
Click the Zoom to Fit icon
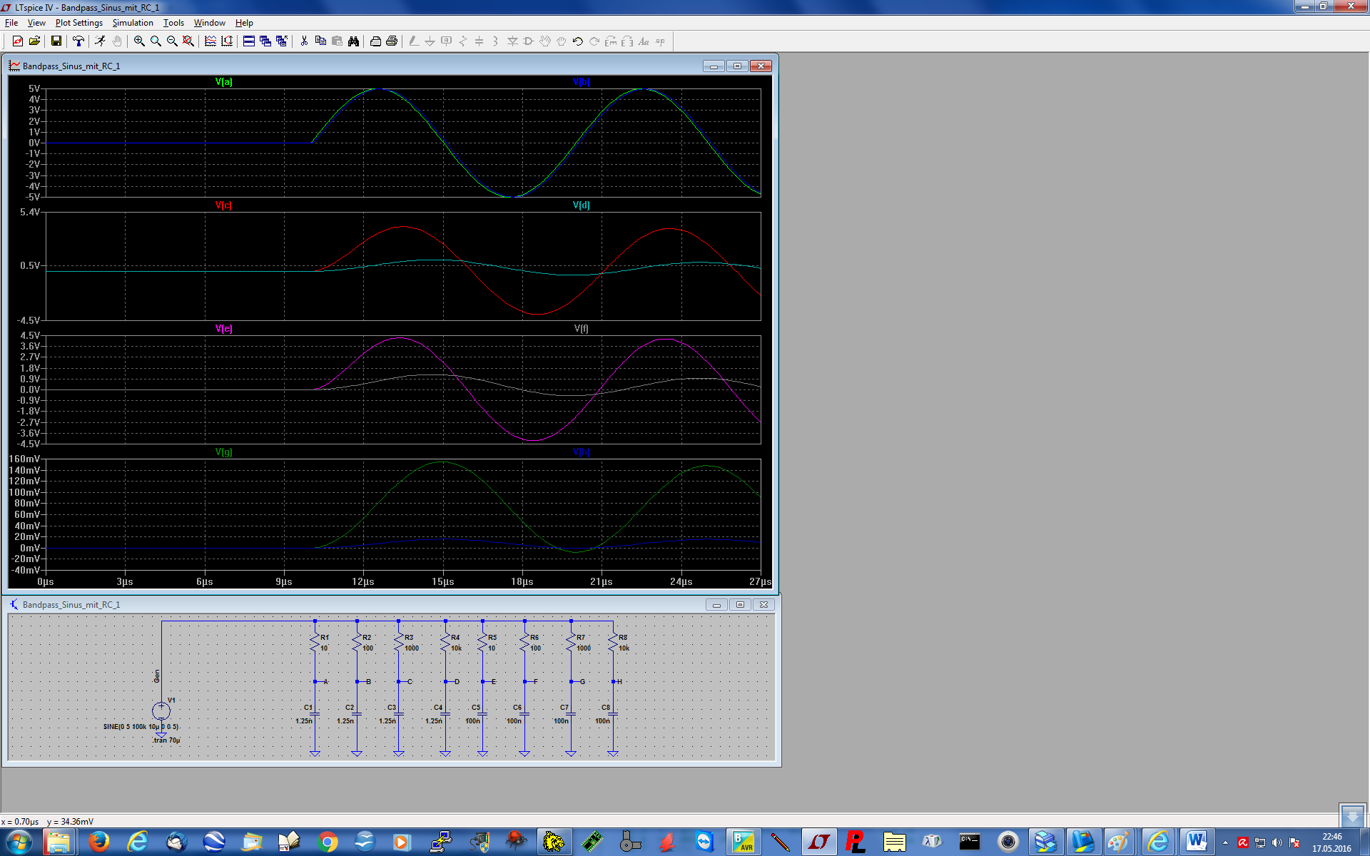[x=188, y=41]
